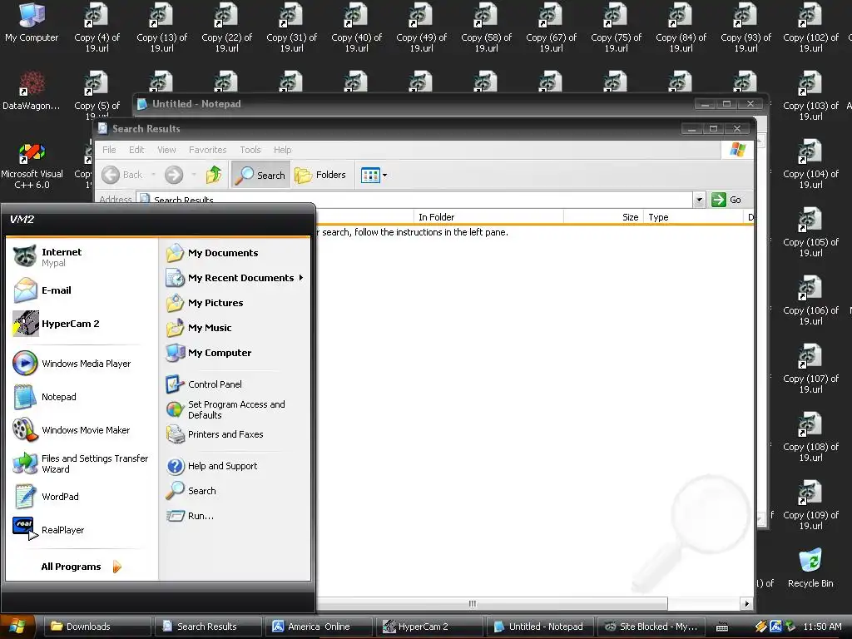Click the Start button
Viewport: 852px width, 639px height.
(17, 627)
